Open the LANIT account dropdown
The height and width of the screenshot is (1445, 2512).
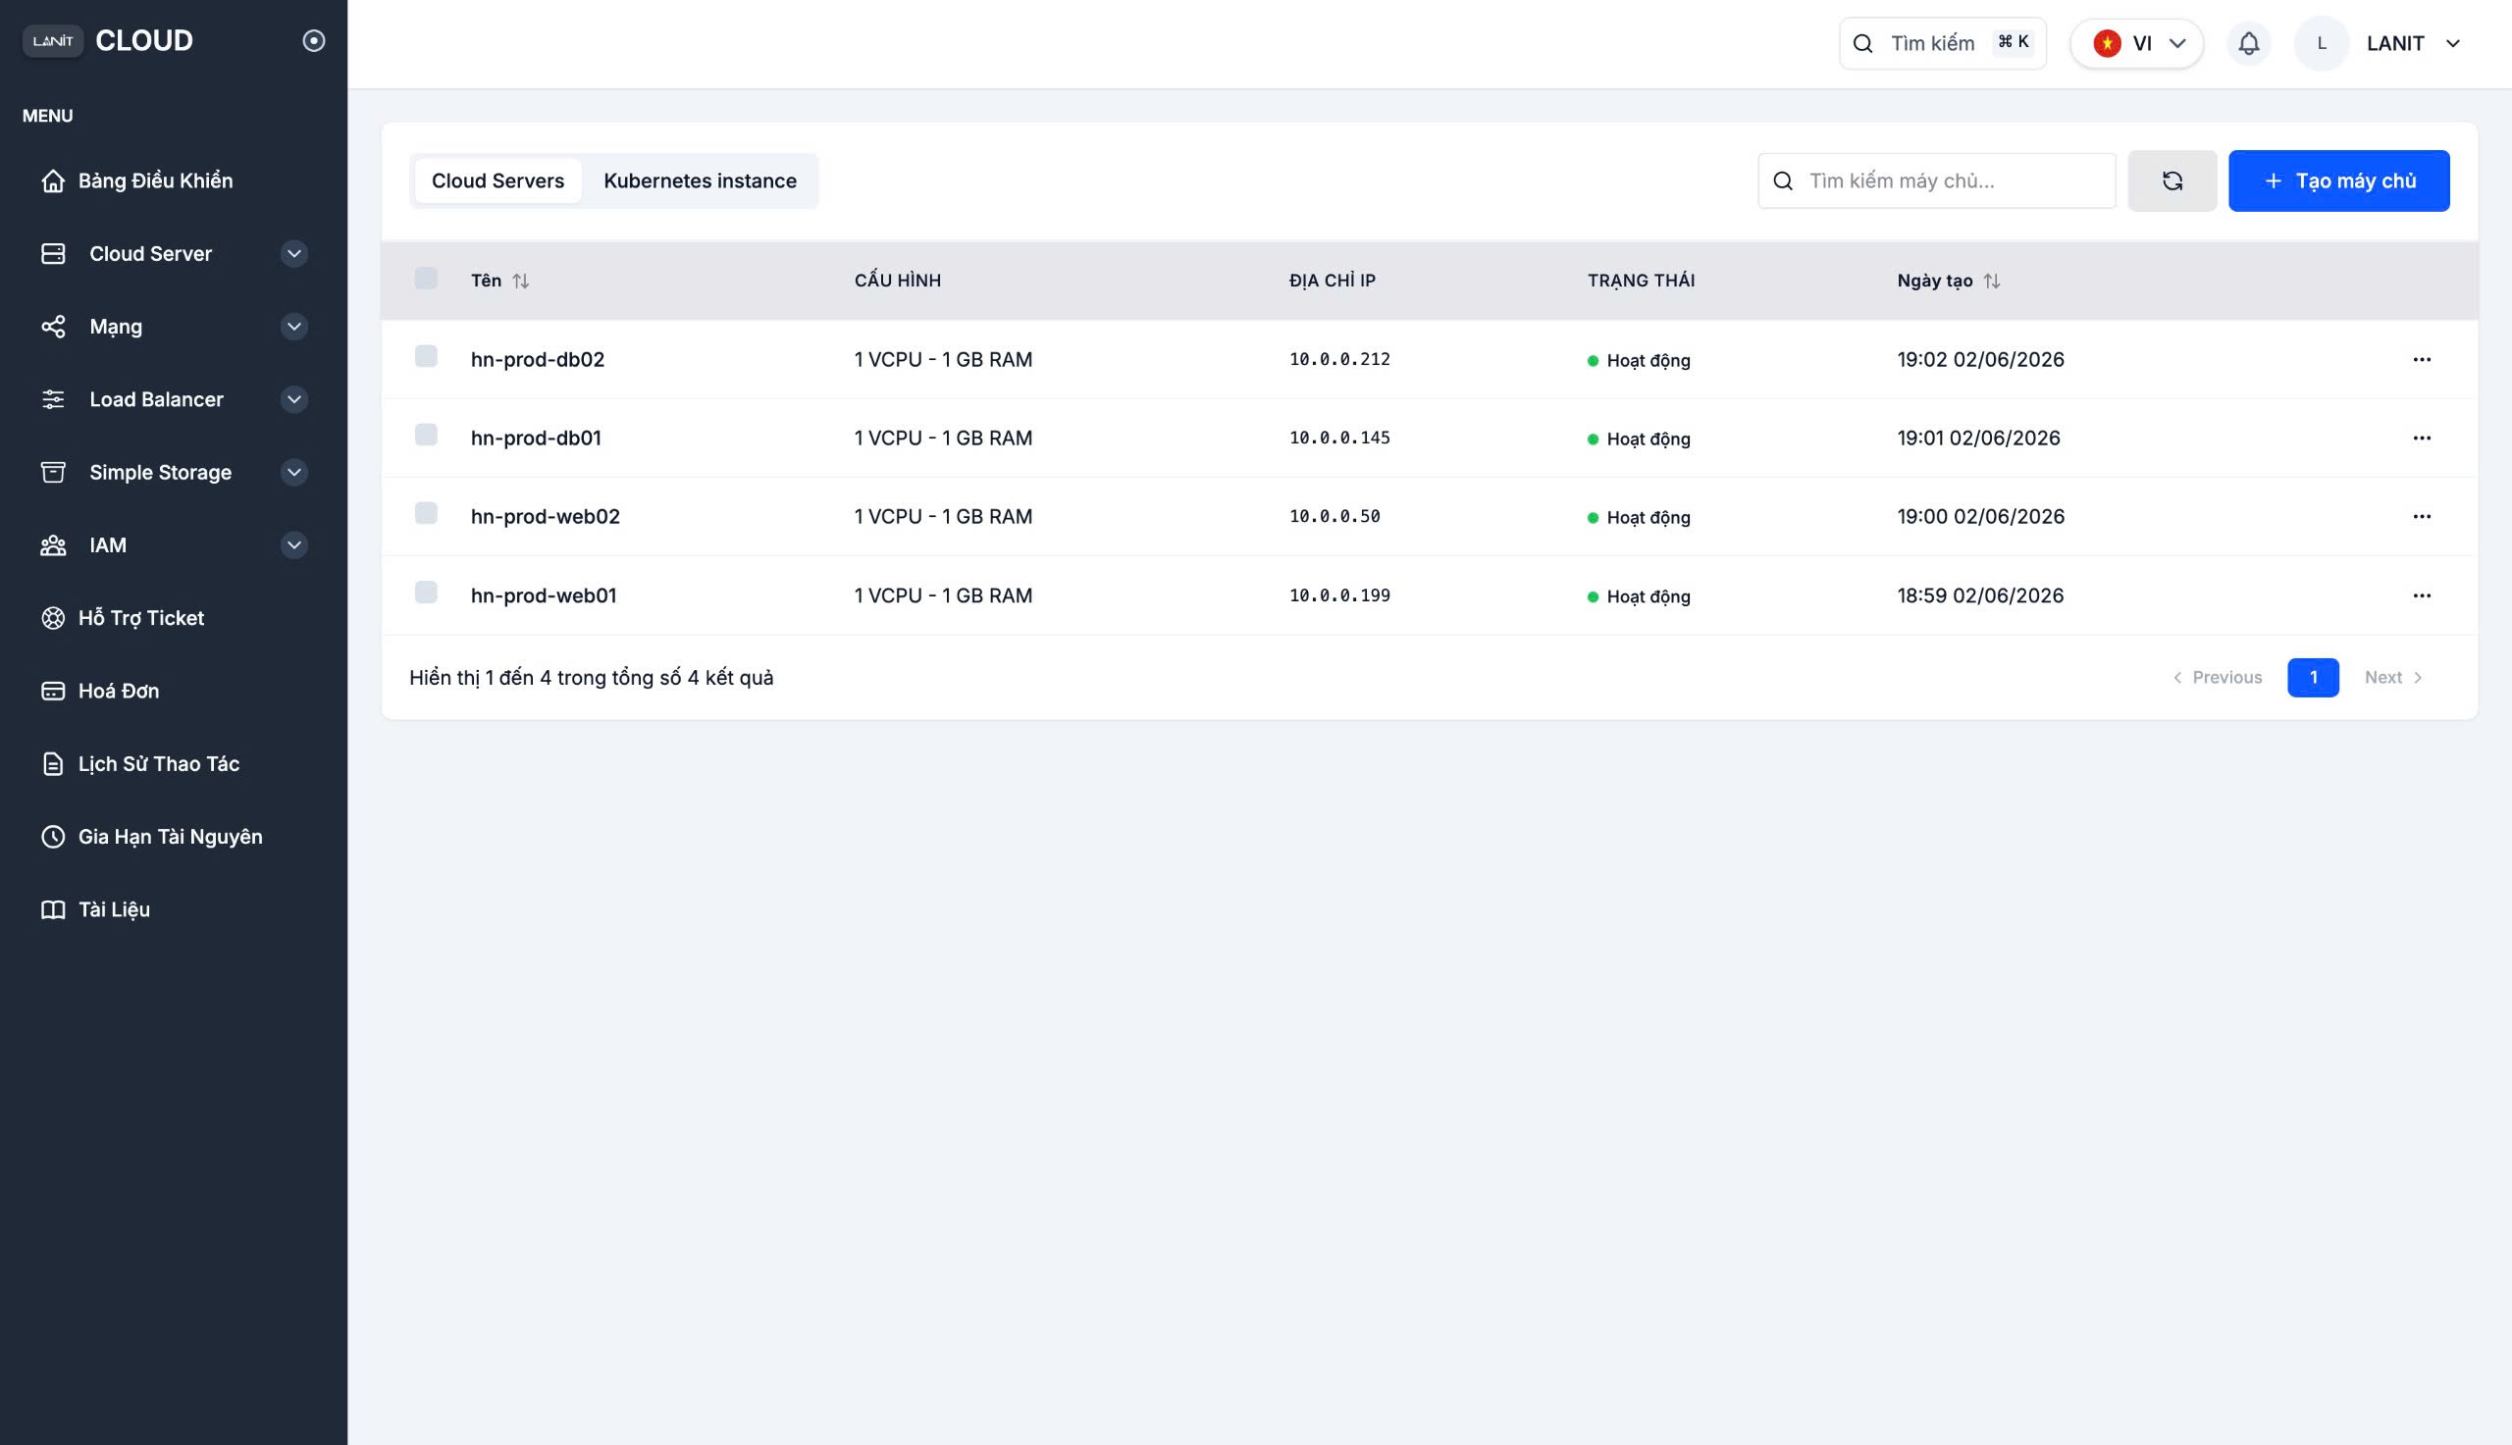click(x=2414, y=44)
